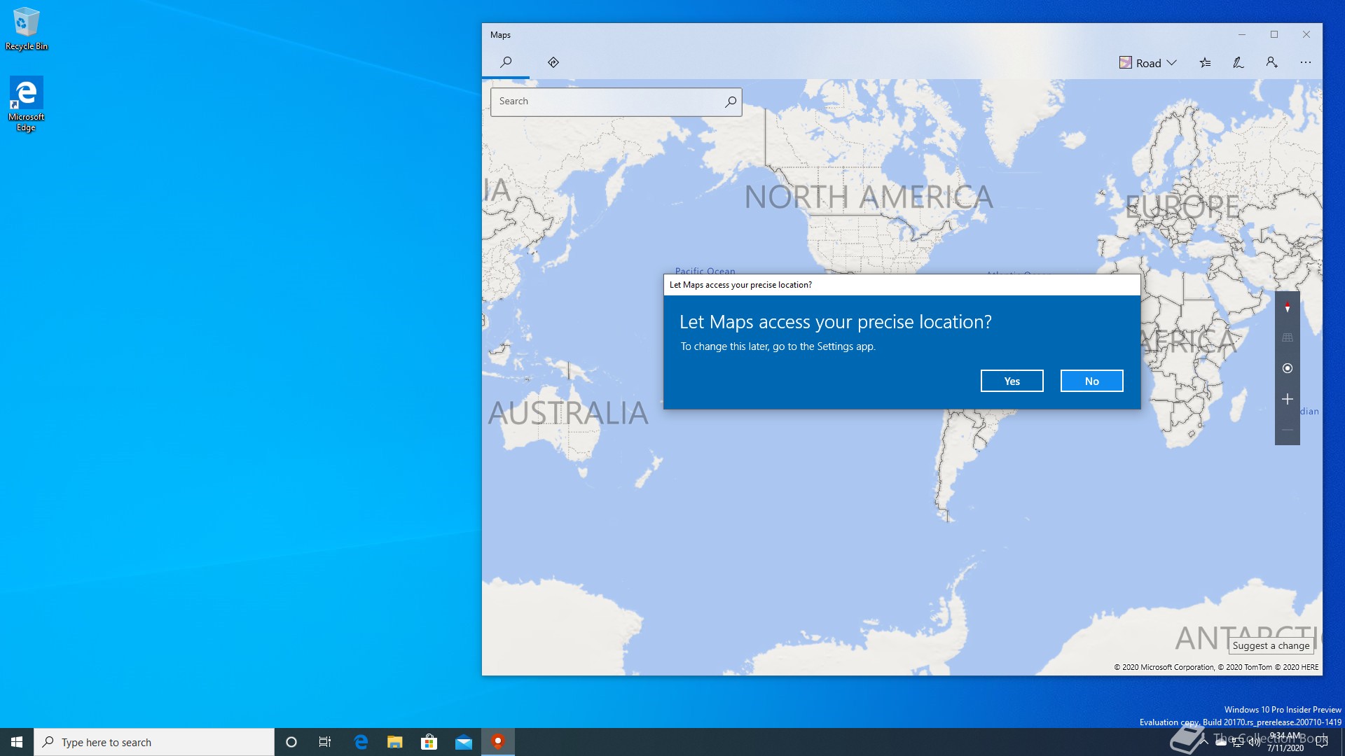Screen dimensions: 1345x756
Task: Select the Recycle Bin desktop icon
Action: point(27,29)
